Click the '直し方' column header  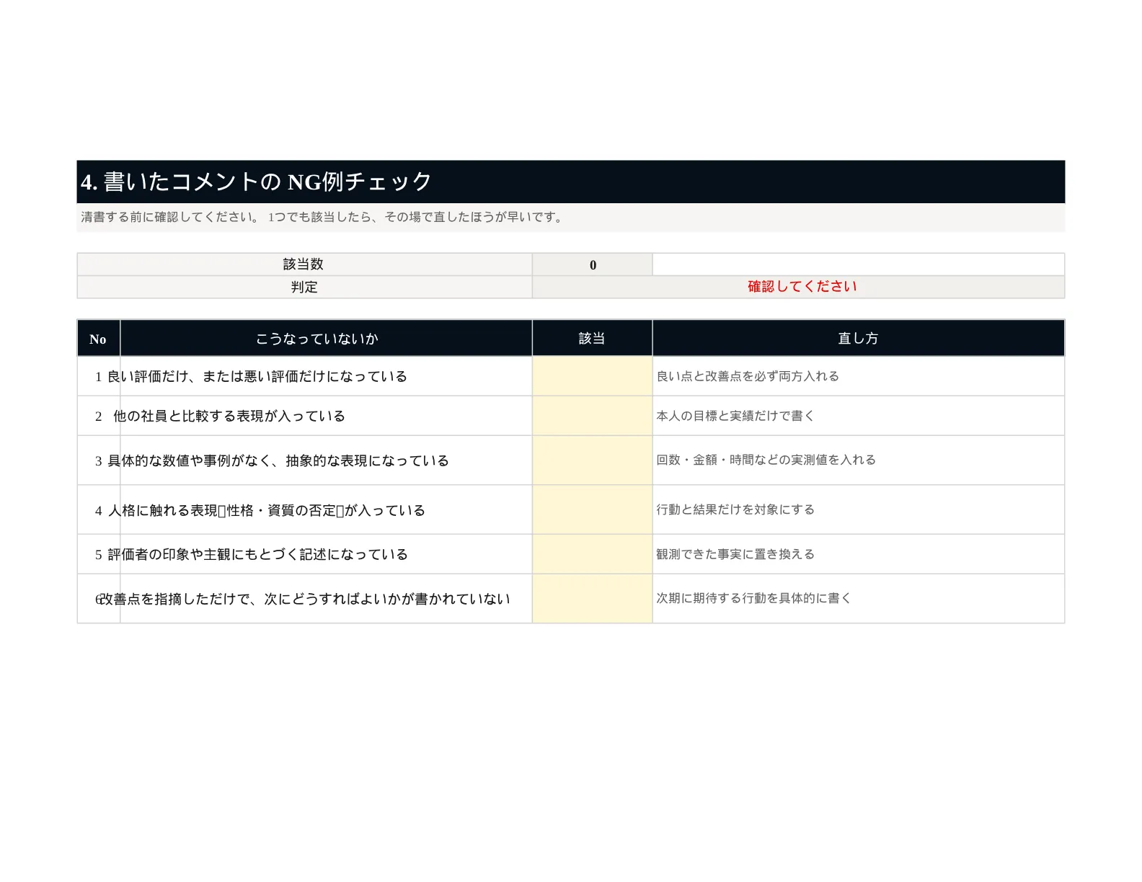coord(859,338)
